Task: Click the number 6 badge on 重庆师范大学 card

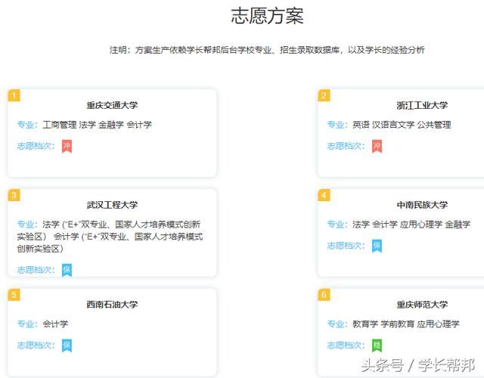Action: 324,295
